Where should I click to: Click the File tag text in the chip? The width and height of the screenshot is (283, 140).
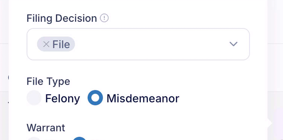[x=61, y=44]
